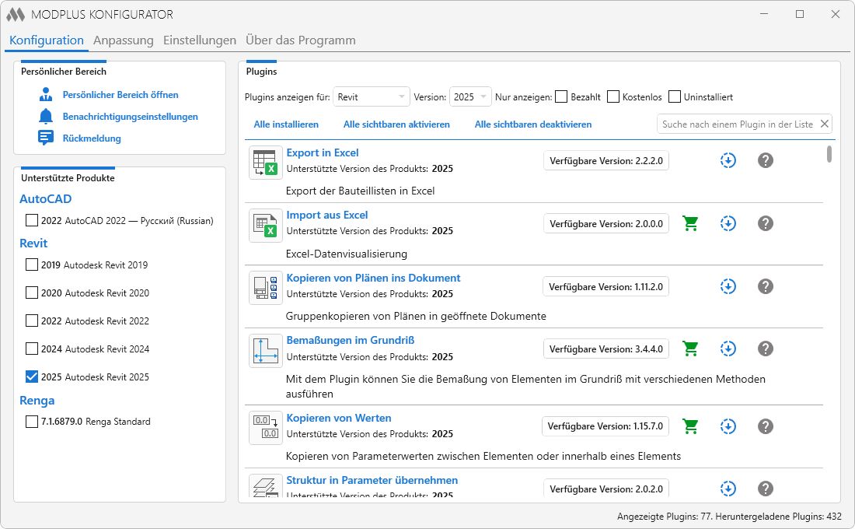The image size is (855, 529).
Task: Check Renga Standard 7.1.6879.0 product
Action: (x=32, y=422)
